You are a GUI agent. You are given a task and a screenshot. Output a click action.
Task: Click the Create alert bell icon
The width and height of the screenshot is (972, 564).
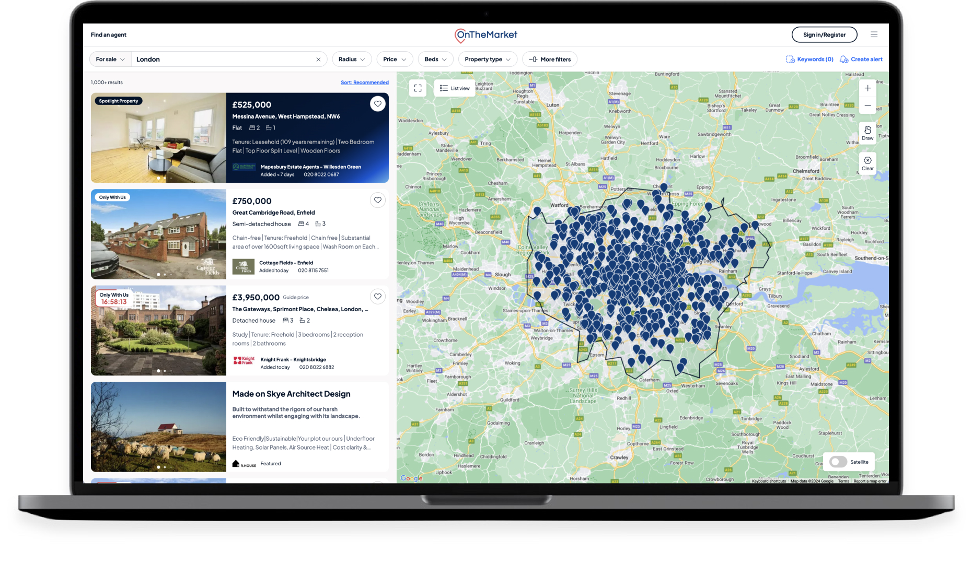pos(843,60)
